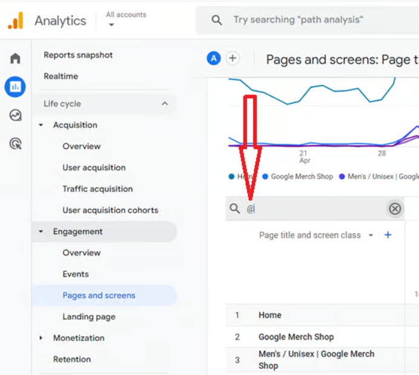Open the All accounts dropdown
Screen dimensions: 419x375
[126, 19]
